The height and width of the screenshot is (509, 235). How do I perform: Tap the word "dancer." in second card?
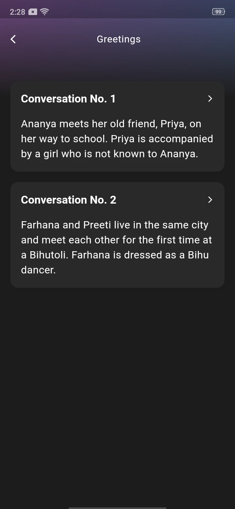tap(38, 270)
